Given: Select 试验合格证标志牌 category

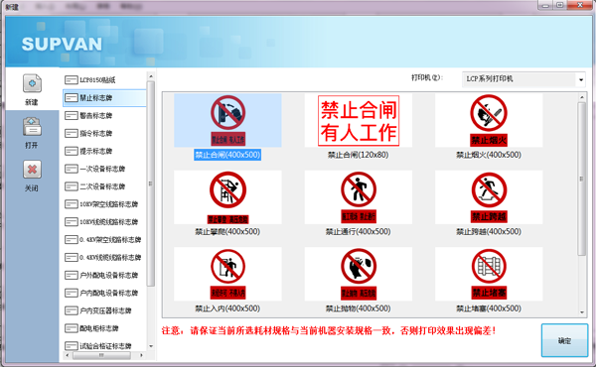Looking at the screenshot, I should 104,346.
